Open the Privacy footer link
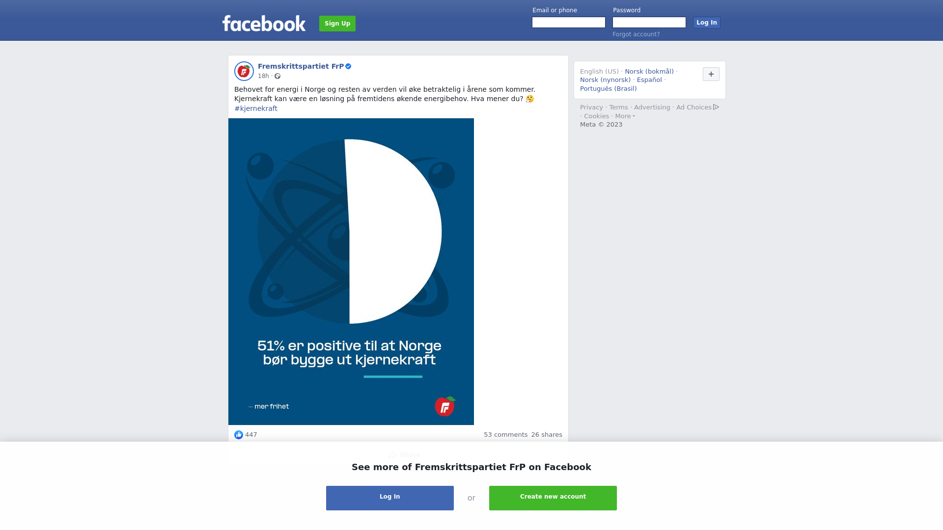Screen dimensions: 943x530 point(591,107)
